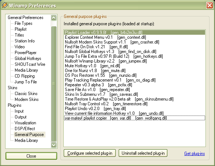
Task: Open Media Library under General Preferences
Action: click(x=26, y=70)
